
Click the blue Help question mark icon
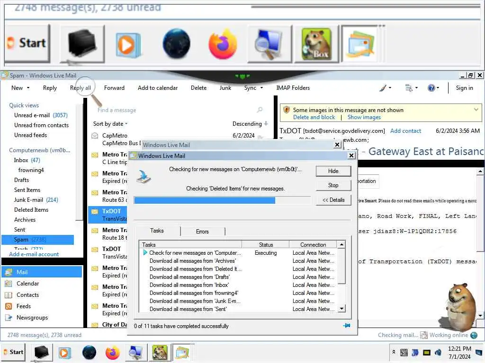pyautogui.click(x=431, y=88)
